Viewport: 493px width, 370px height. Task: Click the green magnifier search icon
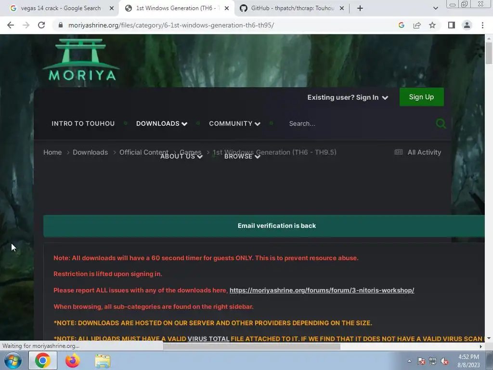tap(441, 124)
